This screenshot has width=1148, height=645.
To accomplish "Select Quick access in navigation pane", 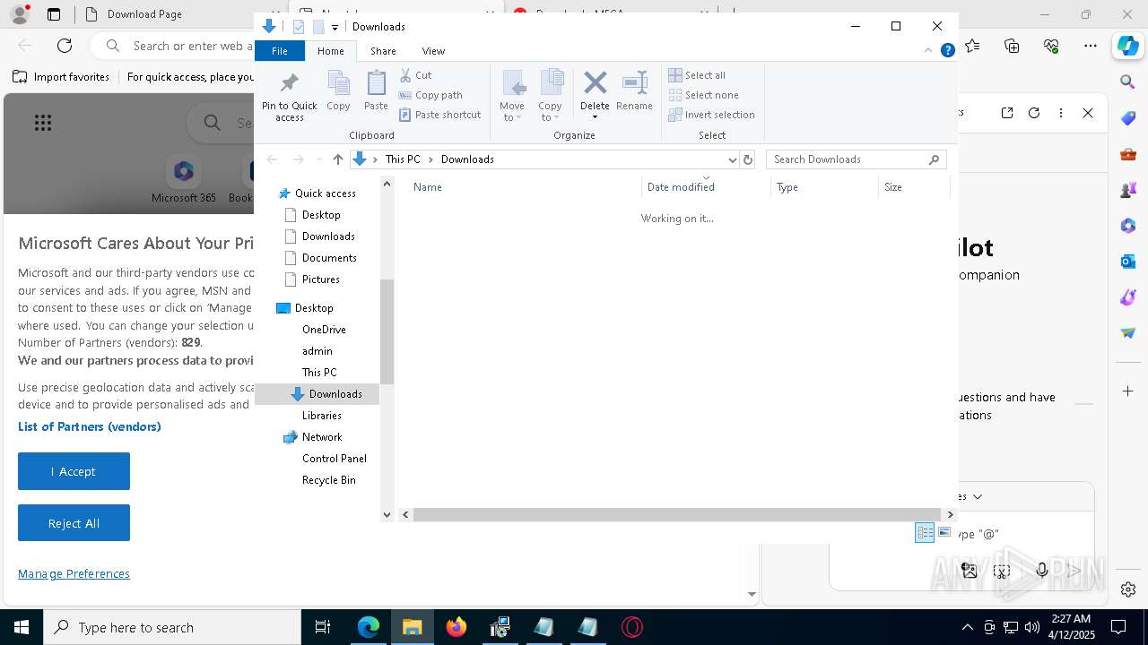I will click(325, 193).
